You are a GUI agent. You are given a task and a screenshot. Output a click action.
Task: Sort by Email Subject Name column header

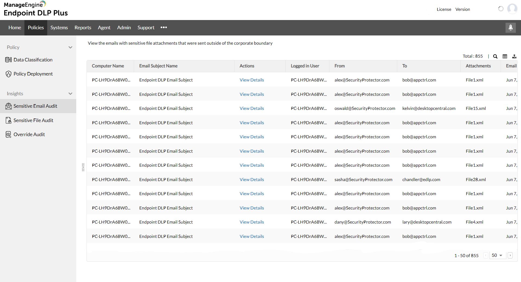coord(158,66)
